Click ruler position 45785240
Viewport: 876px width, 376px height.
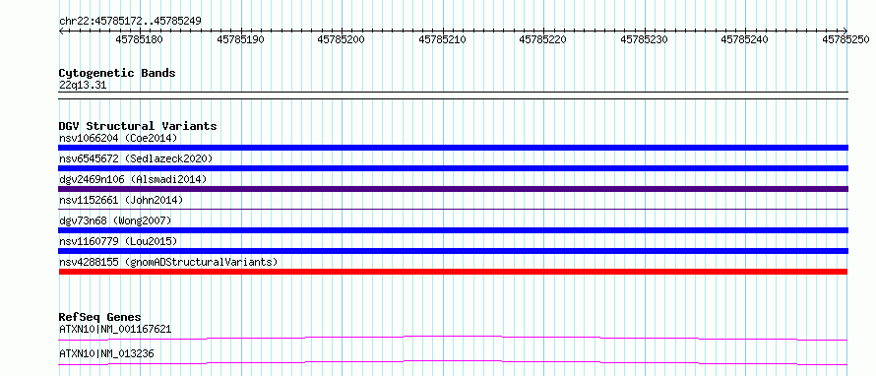745,39
